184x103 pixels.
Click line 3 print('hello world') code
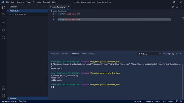[x=69, y=19]
